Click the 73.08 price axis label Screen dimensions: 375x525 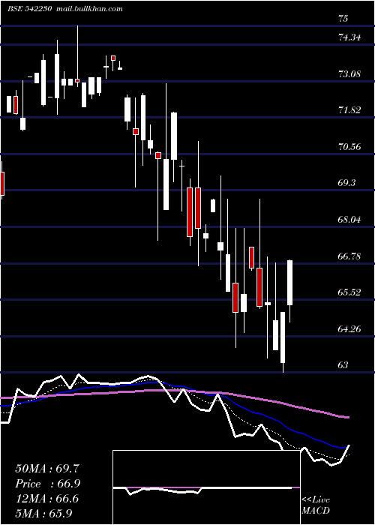pos(350,73)
